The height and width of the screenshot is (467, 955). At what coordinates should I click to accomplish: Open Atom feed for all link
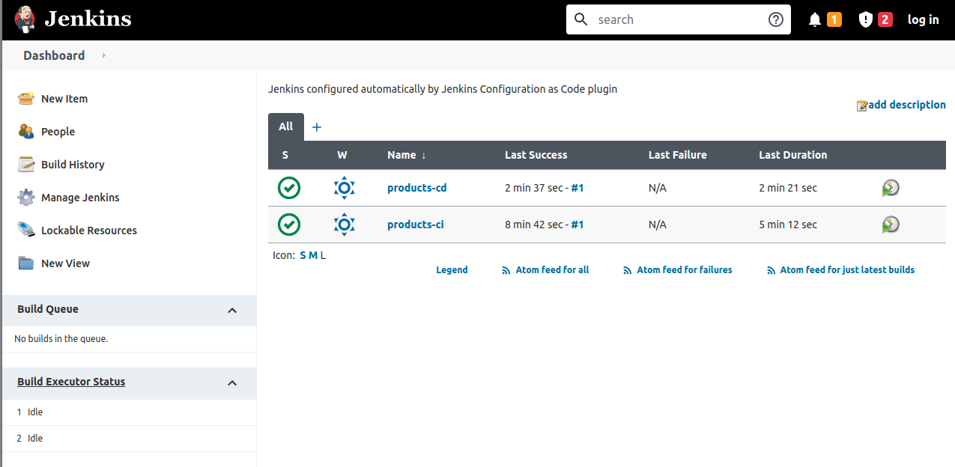[x=552, y=270]
